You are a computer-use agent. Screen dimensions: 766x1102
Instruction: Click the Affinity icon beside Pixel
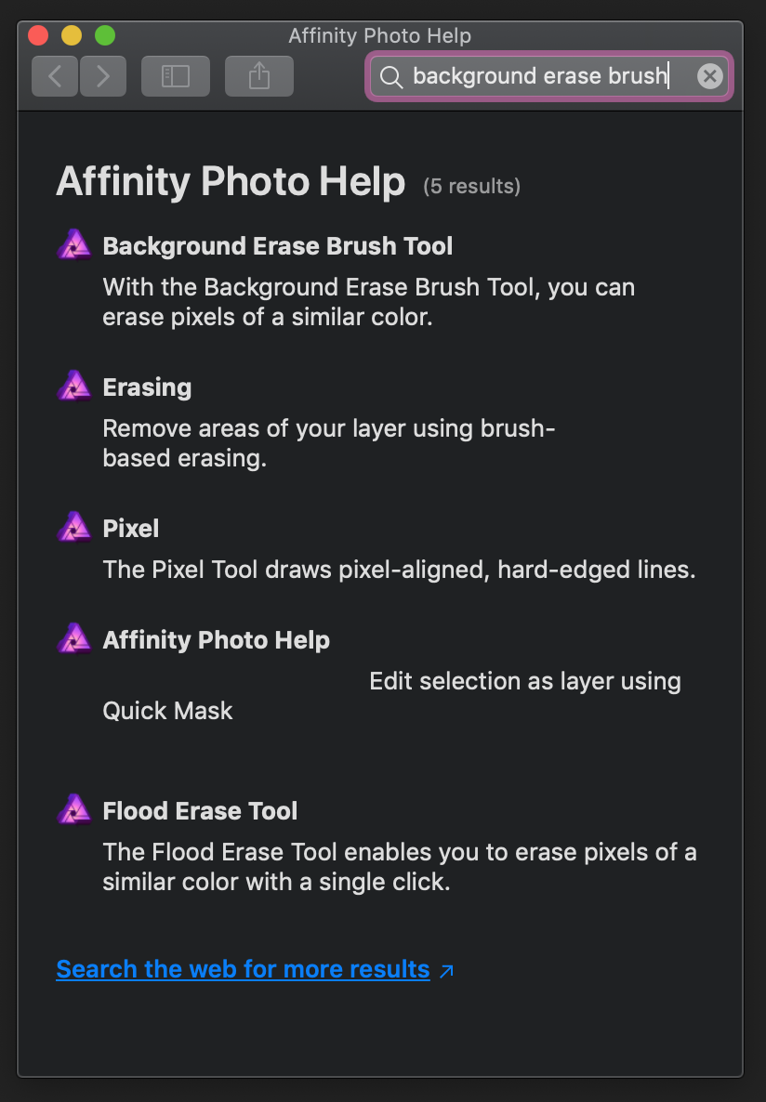tap(73, 527)
